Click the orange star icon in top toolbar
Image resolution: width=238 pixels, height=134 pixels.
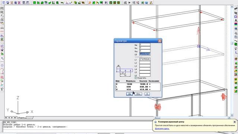(x=90, y=3)
